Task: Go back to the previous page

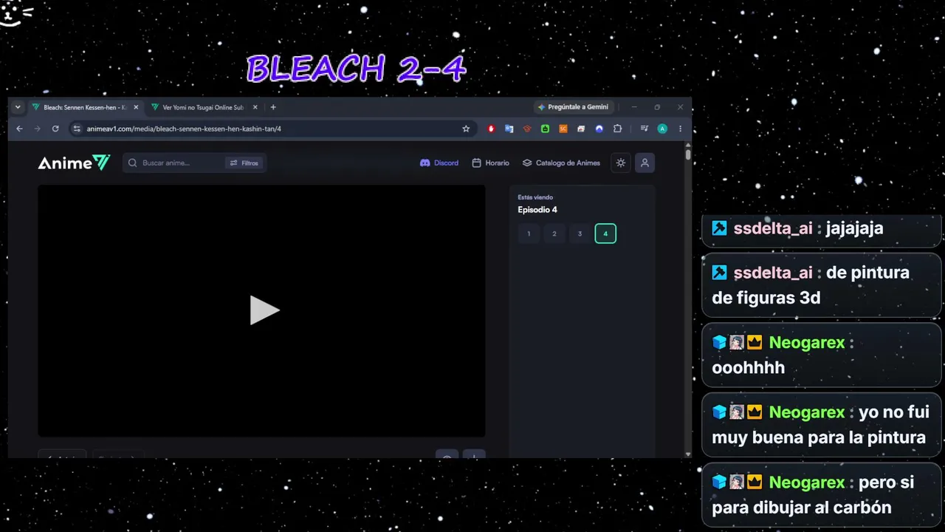Action: tap(20, 129)
